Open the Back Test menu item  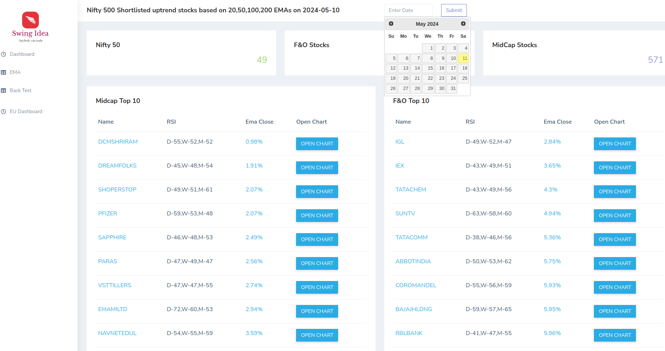pyautogui.click(x=21, y=91)
